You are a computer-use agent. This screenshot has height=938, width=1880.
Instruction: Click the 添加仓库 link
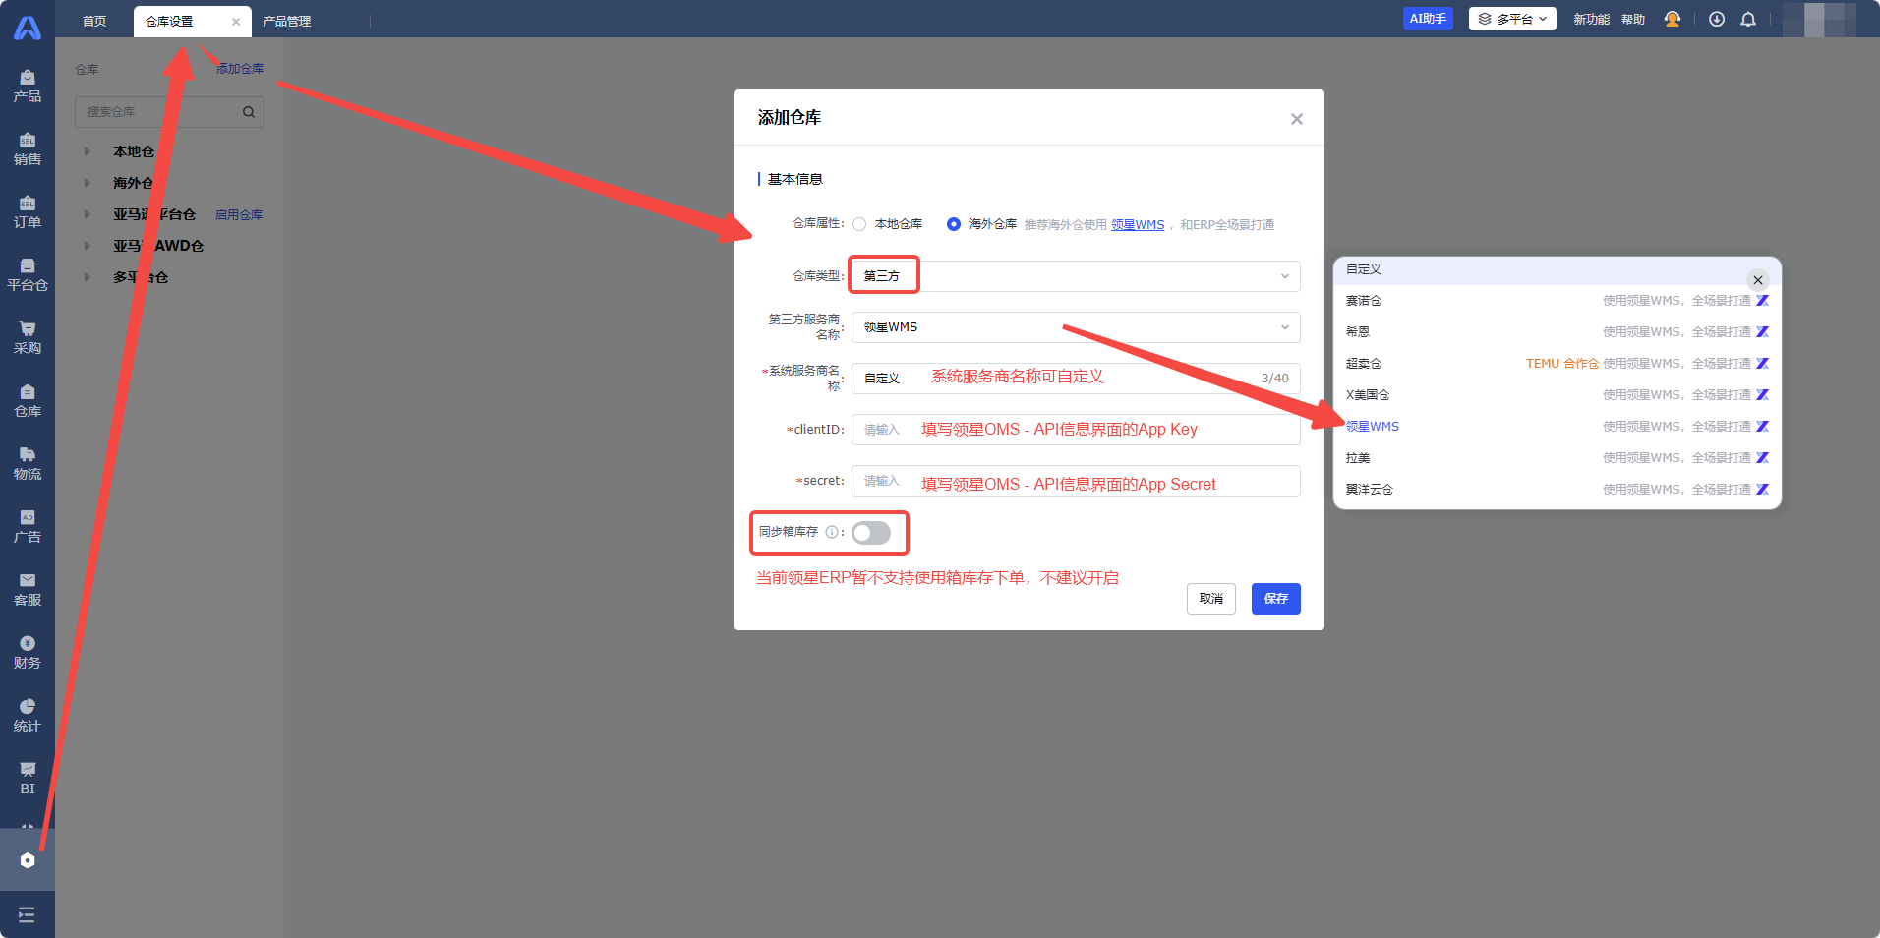(240, 69)
